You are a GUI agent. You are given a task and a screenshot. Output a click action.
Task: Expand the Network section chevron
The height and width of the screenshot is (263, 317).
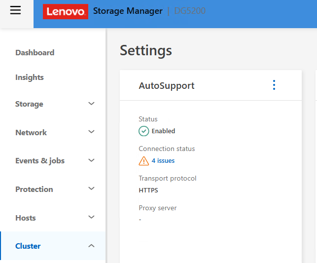(91, 132)
